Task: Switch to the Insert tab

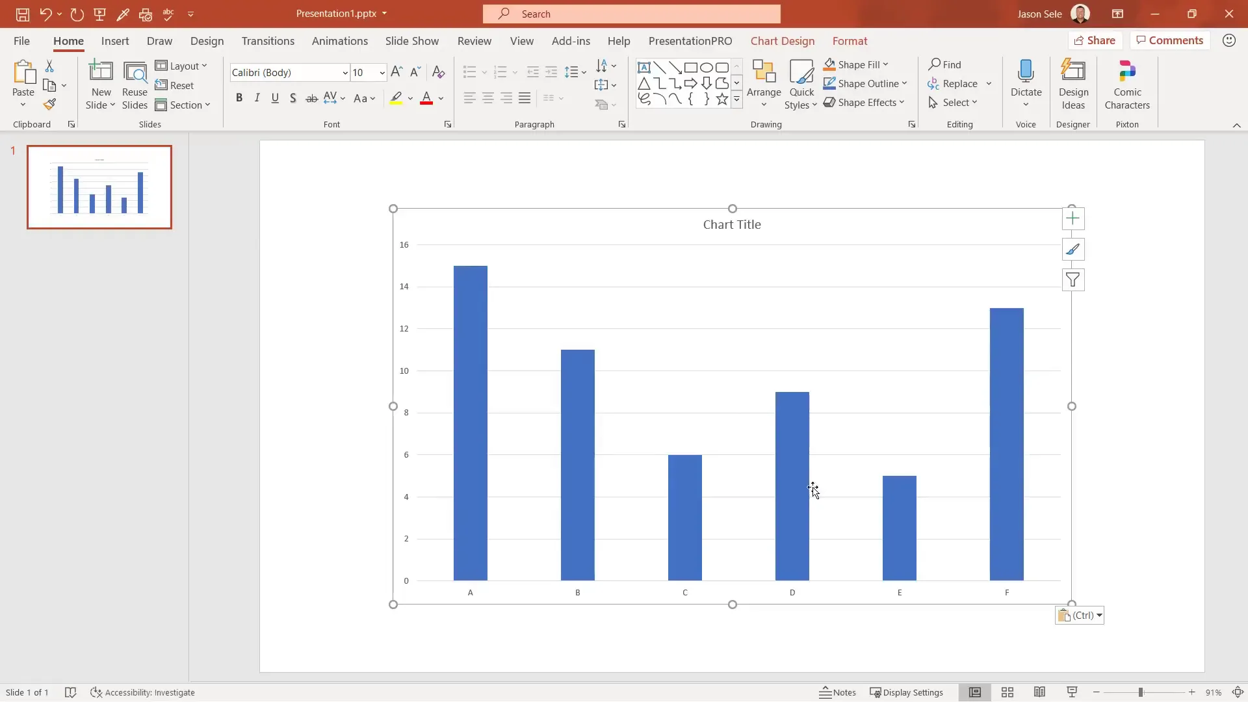Action: tap(115, 40)
